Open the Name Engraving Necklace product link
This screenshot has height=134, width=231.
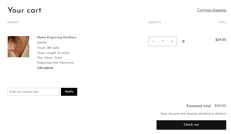tap(57, 37)
